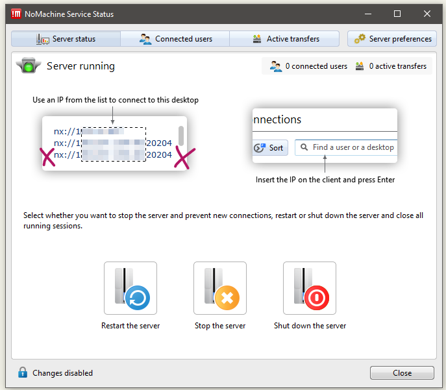
Task: Maximize the NoMachine Service Status window
Action: coord(397,14)
